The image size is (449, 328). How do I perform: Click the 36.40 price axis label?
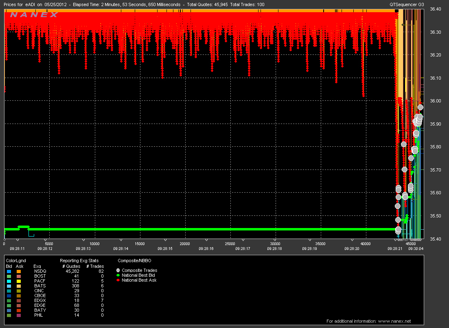(436, 9)
